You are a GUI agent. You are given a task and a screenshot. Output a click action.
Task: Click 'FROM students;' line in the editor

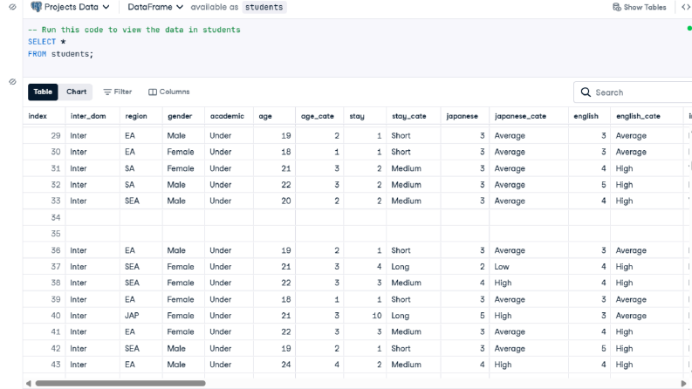click(x=60, y=54)
